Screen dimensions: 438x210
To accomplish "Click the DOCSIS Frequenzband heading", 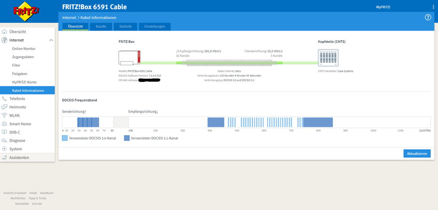I will [x=80, y=100].
